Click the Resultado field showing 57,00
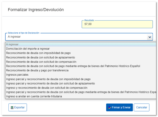158x117 pixels. [x=117, y=24]
